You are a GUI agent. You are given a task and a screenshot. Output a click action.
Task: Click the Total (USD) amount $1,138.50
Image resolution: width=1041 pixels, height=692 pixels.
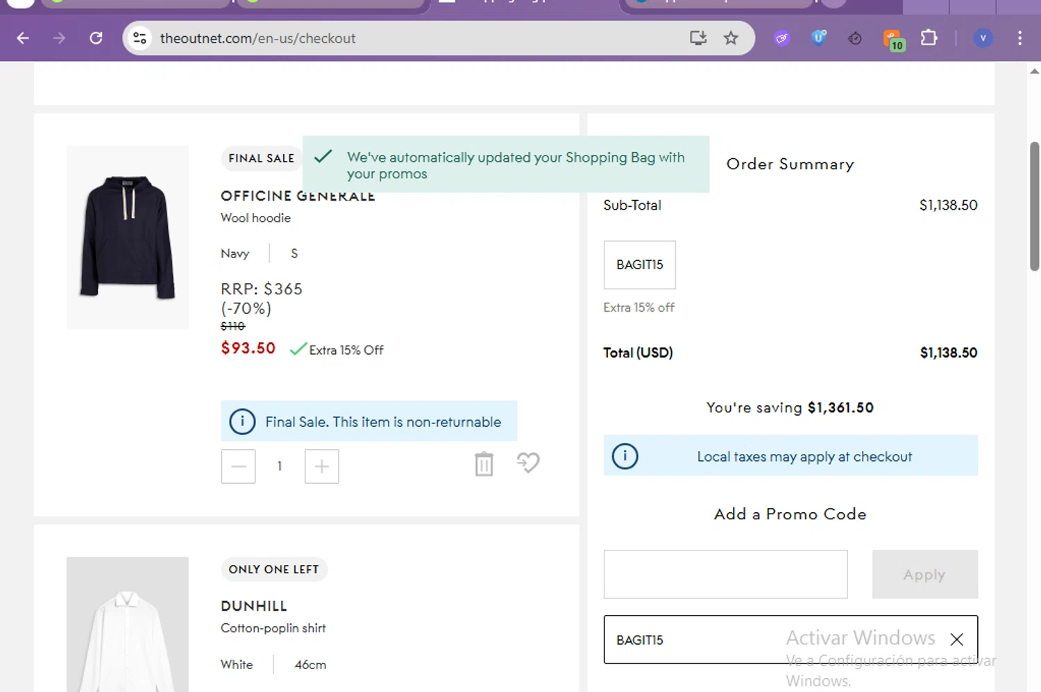[948, 353]
